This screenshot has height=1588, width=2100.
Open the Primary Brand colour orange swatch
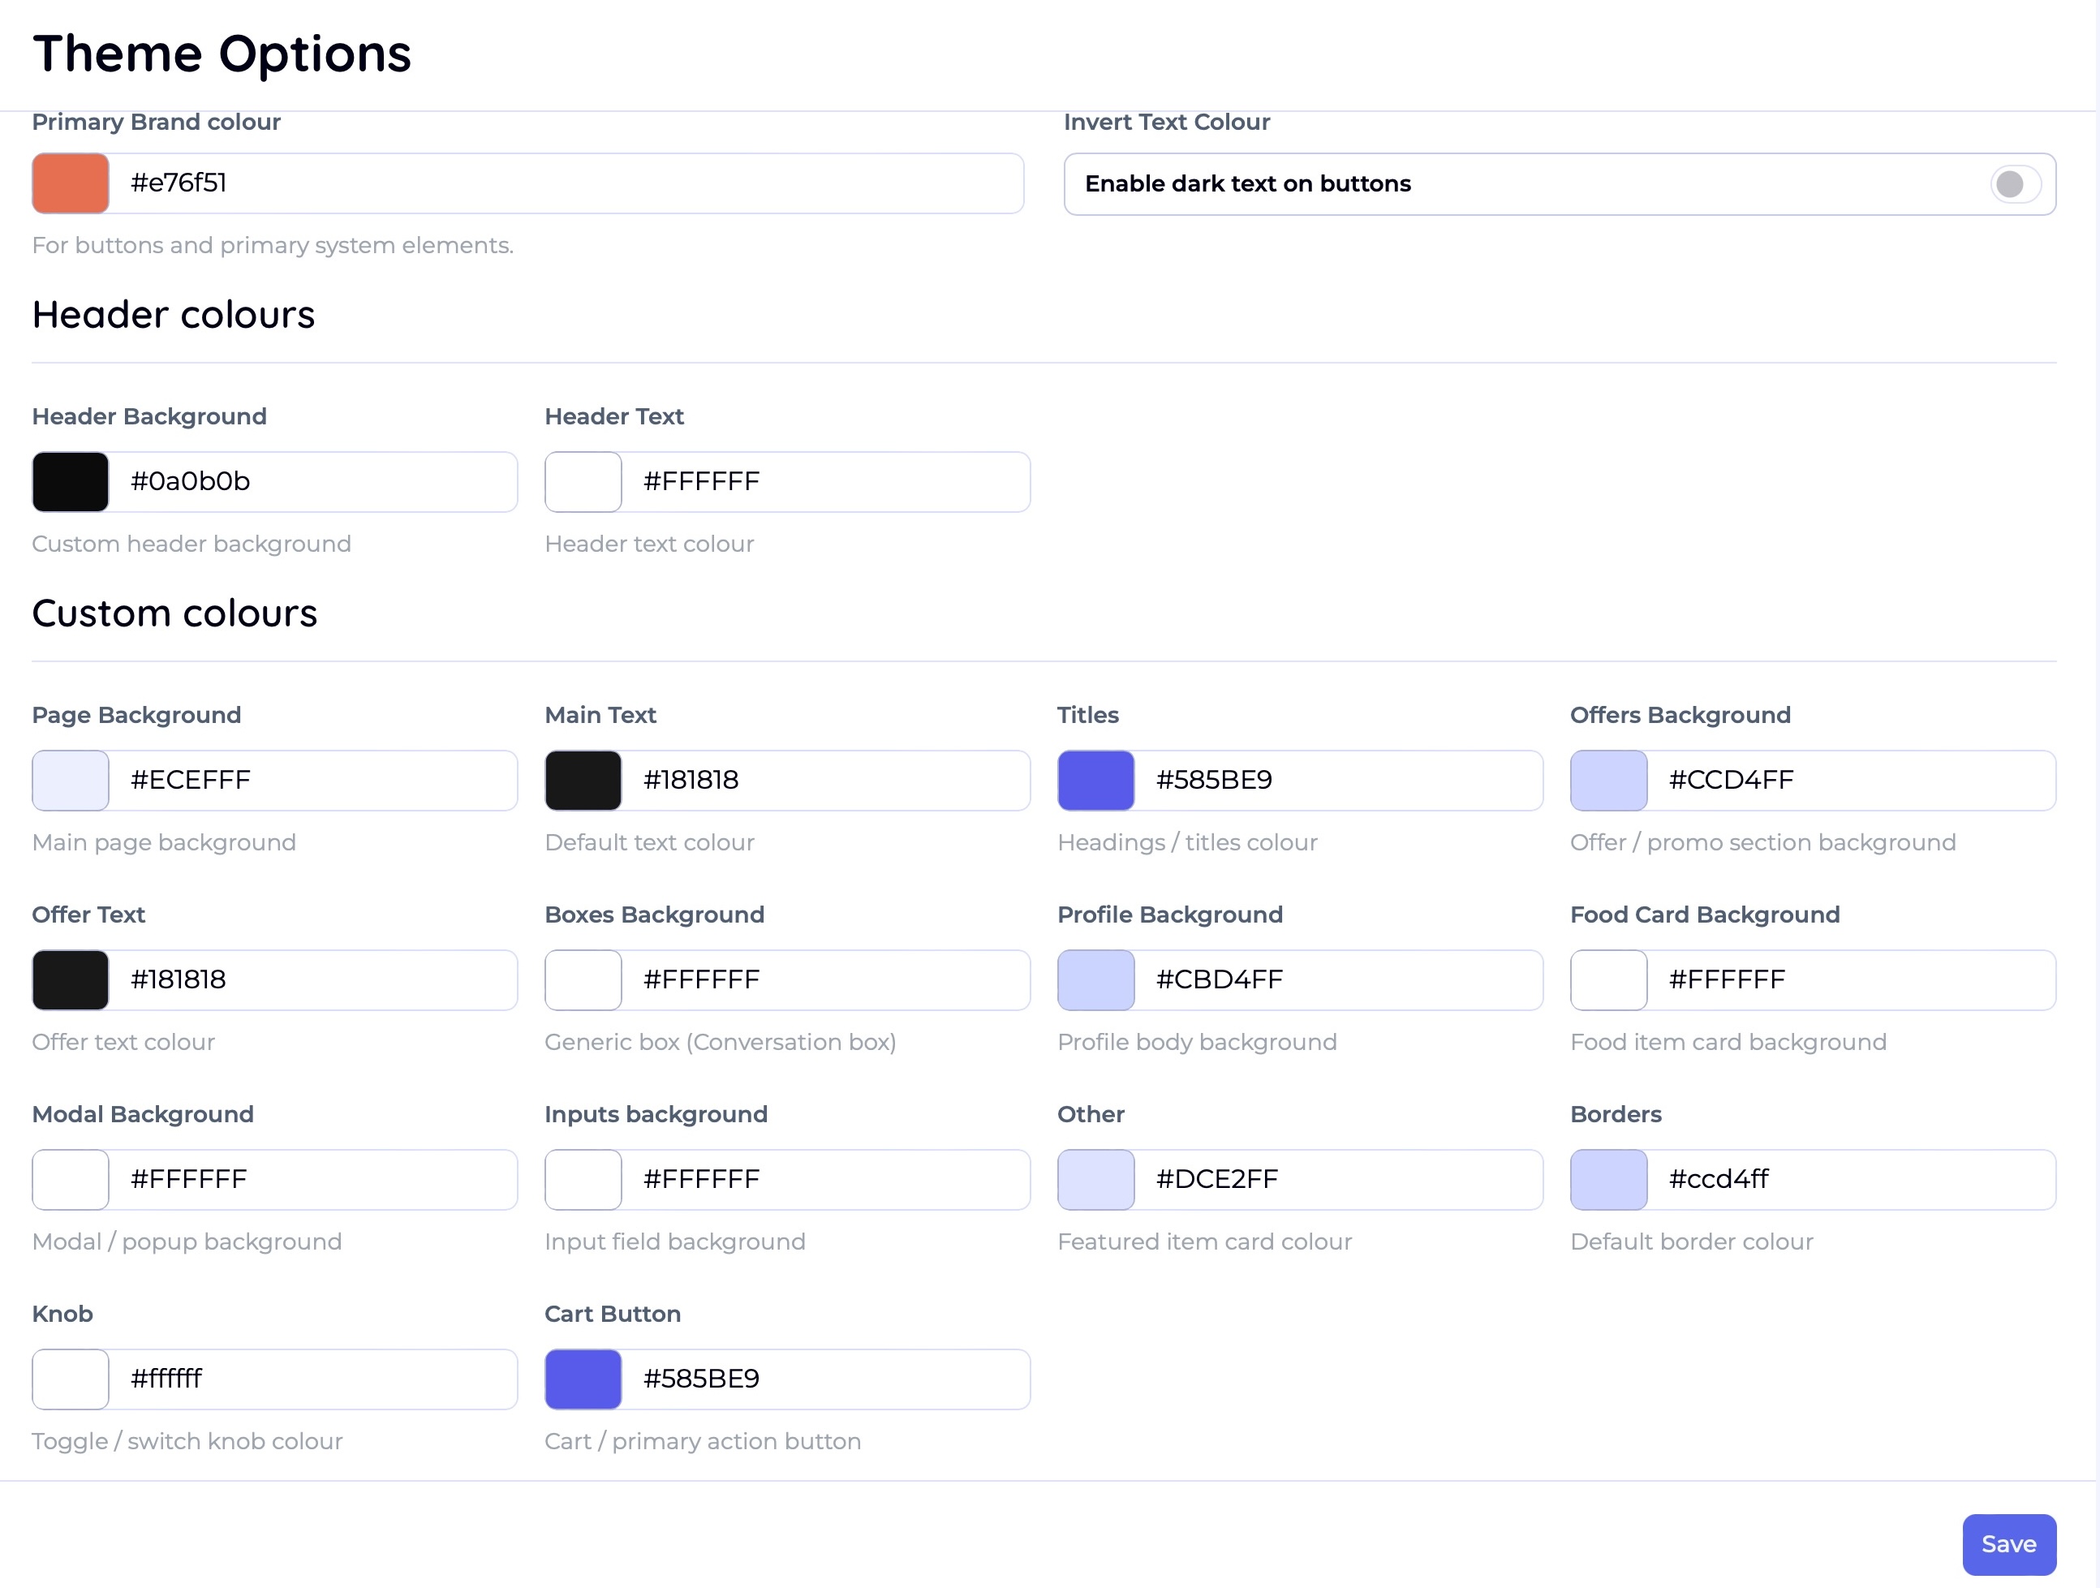click(71, 183)
